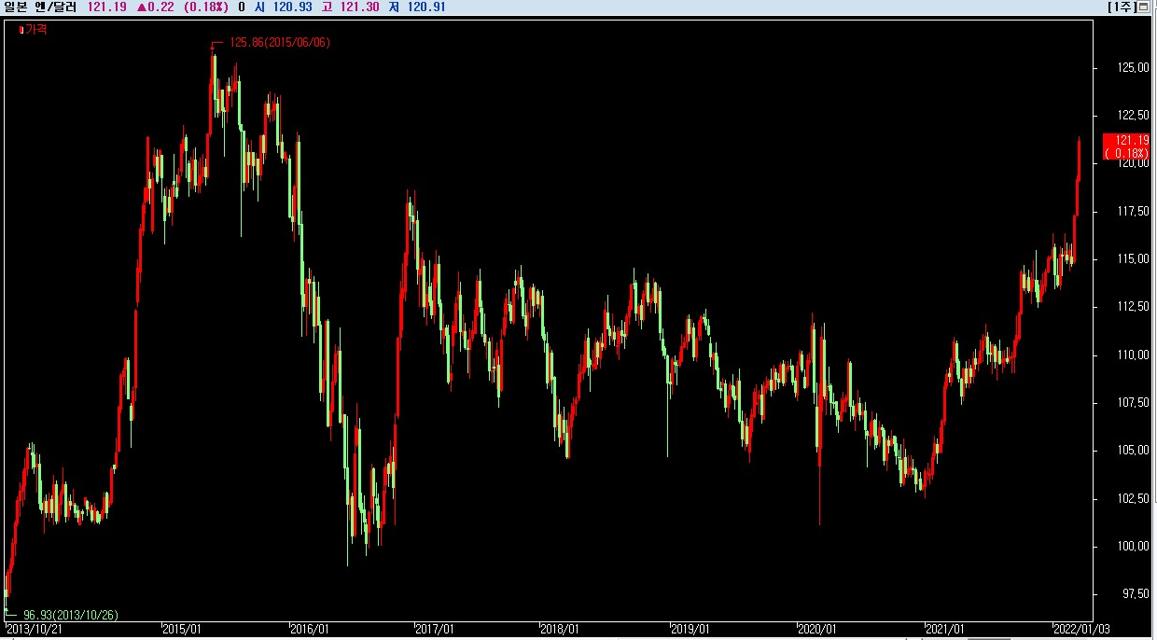Click the 저 120.91 low value in header

pos(417,7)
